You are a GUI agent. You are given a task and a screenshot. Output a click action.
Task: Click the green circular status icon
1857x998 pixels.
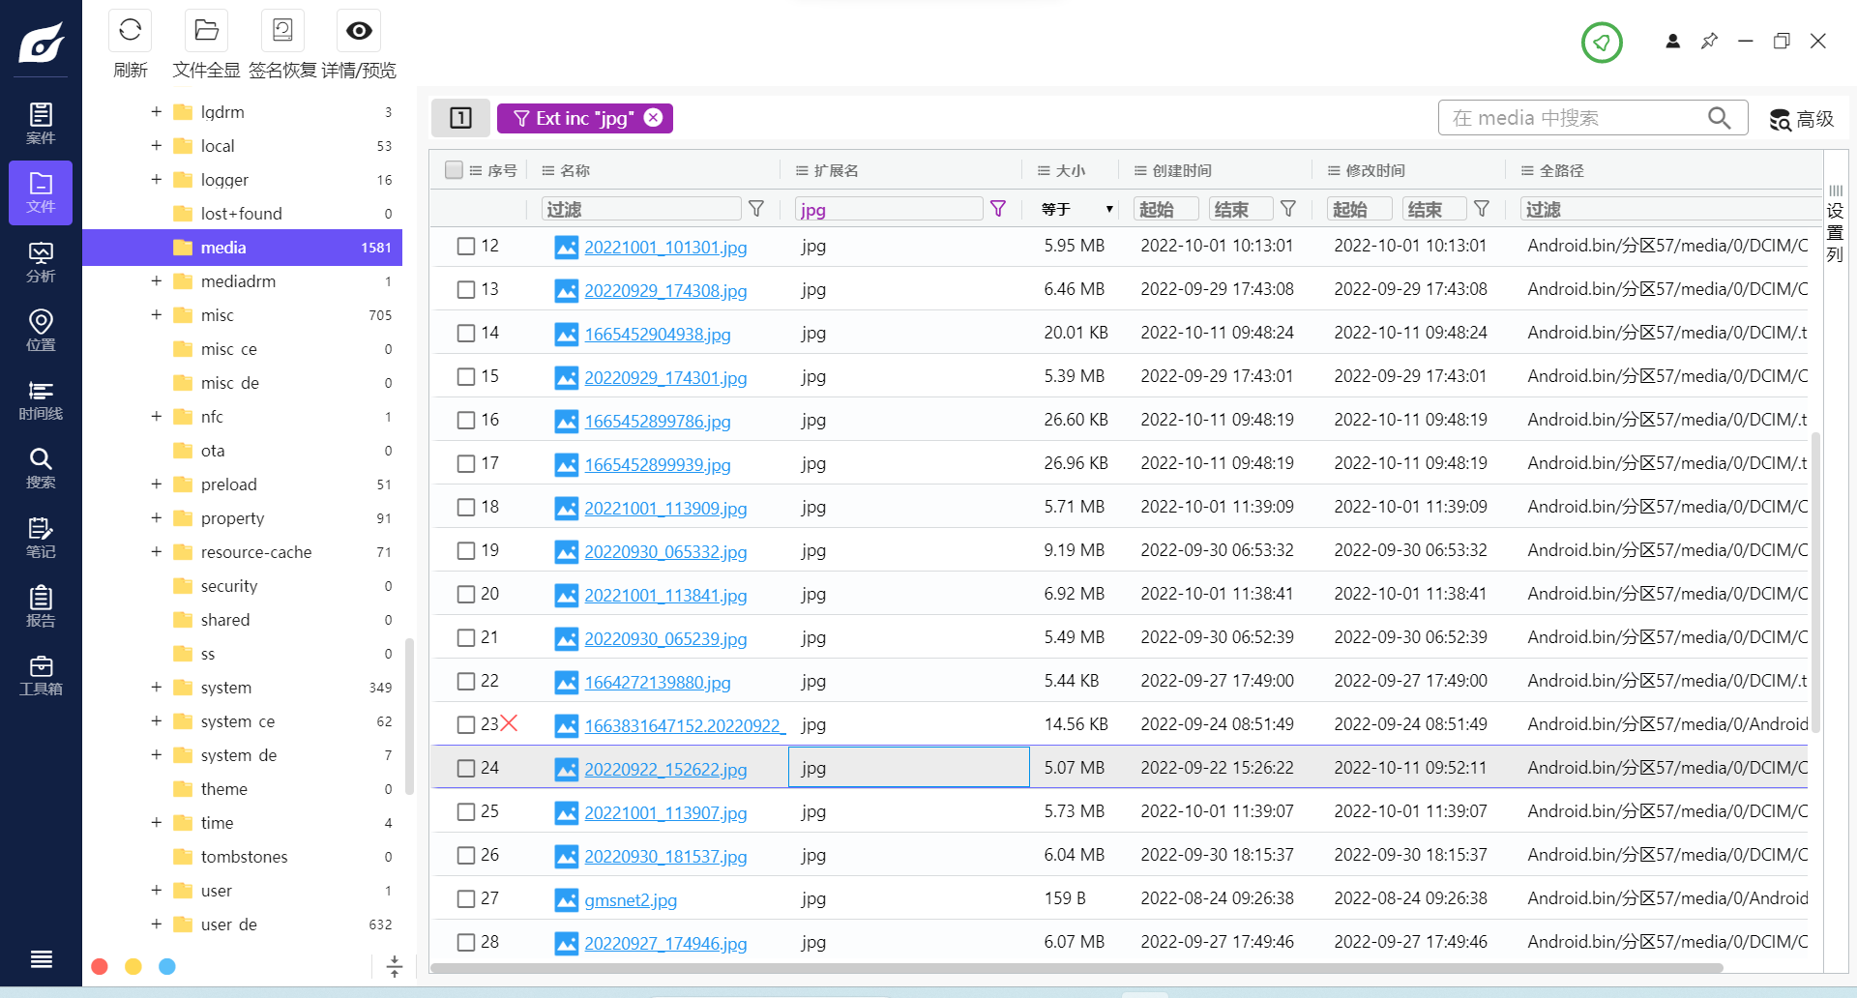click(x=1602, y=43)
